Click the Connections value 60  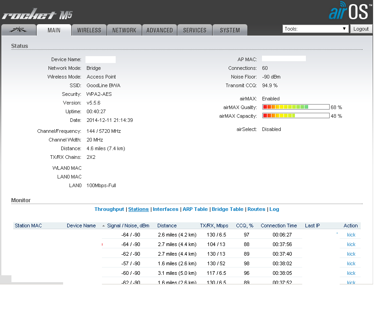[x=265, y=68]
